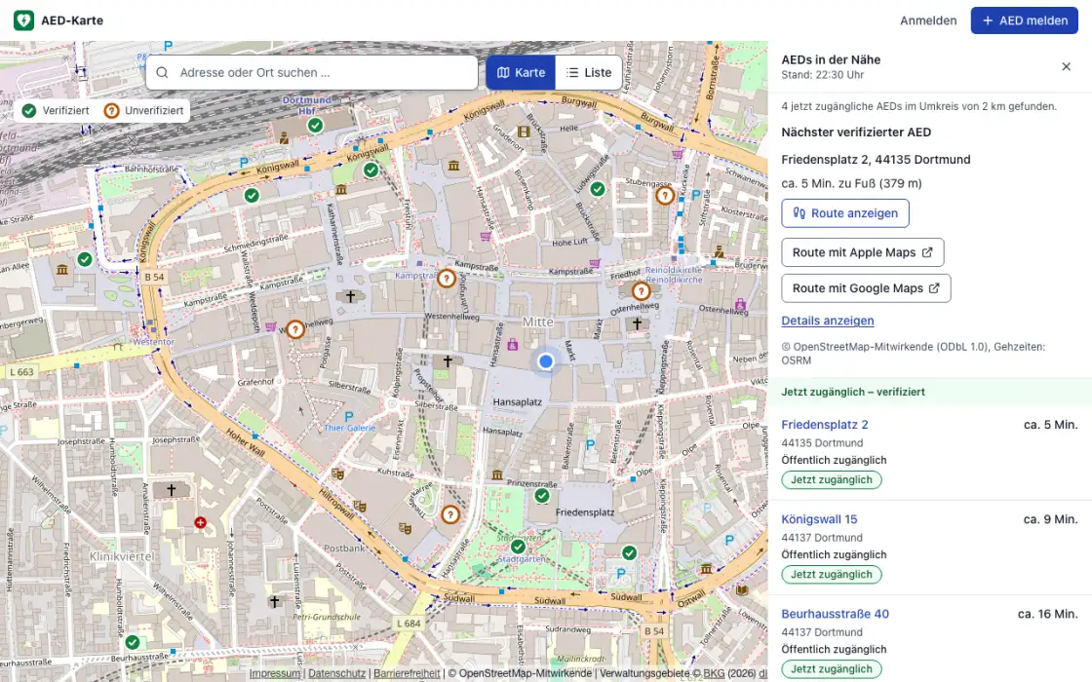The height and width of the screenshot is (682, 1092).
Task: Follow the Details anzeigen link
Action: (x=828, y=321)
